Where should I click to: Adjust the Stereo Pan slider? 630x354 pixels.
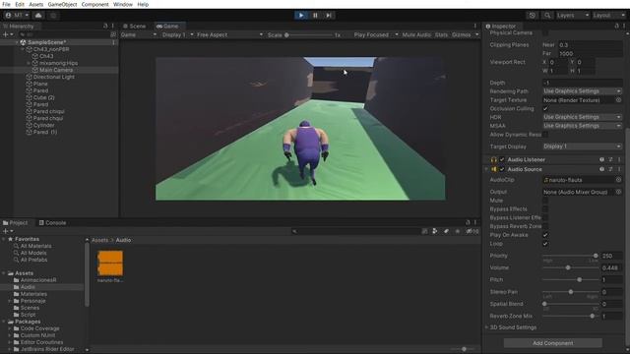click(570, 292)
